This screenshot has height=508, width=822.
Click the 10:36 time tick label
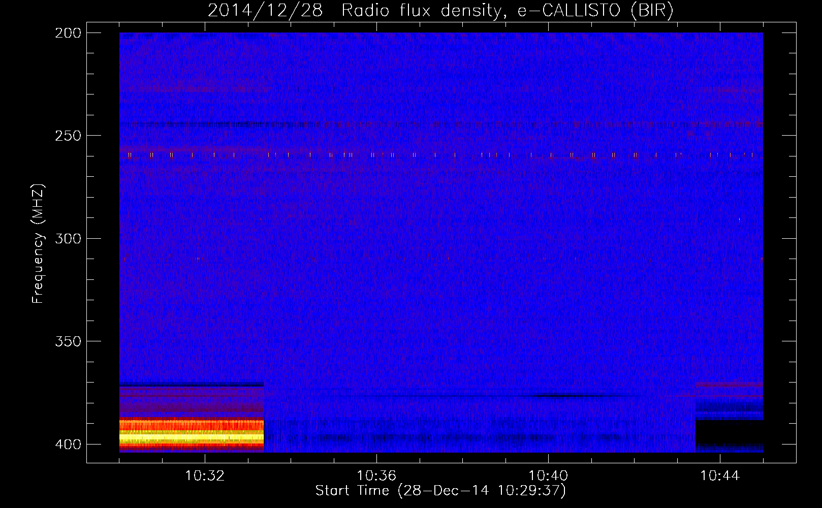(376, 476)
